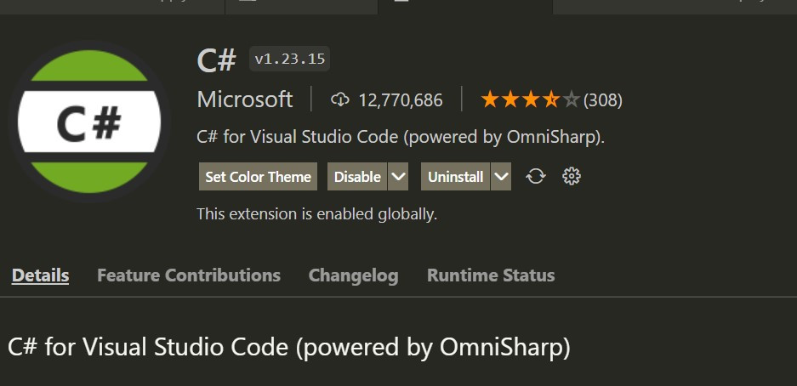Expand the Disable dropdown arrow
Screen dimensions: 797x386
point(398,177)
